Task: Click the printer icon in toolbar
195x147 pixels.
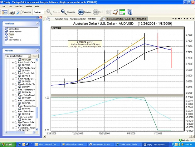Action: [x=12, y=12]
